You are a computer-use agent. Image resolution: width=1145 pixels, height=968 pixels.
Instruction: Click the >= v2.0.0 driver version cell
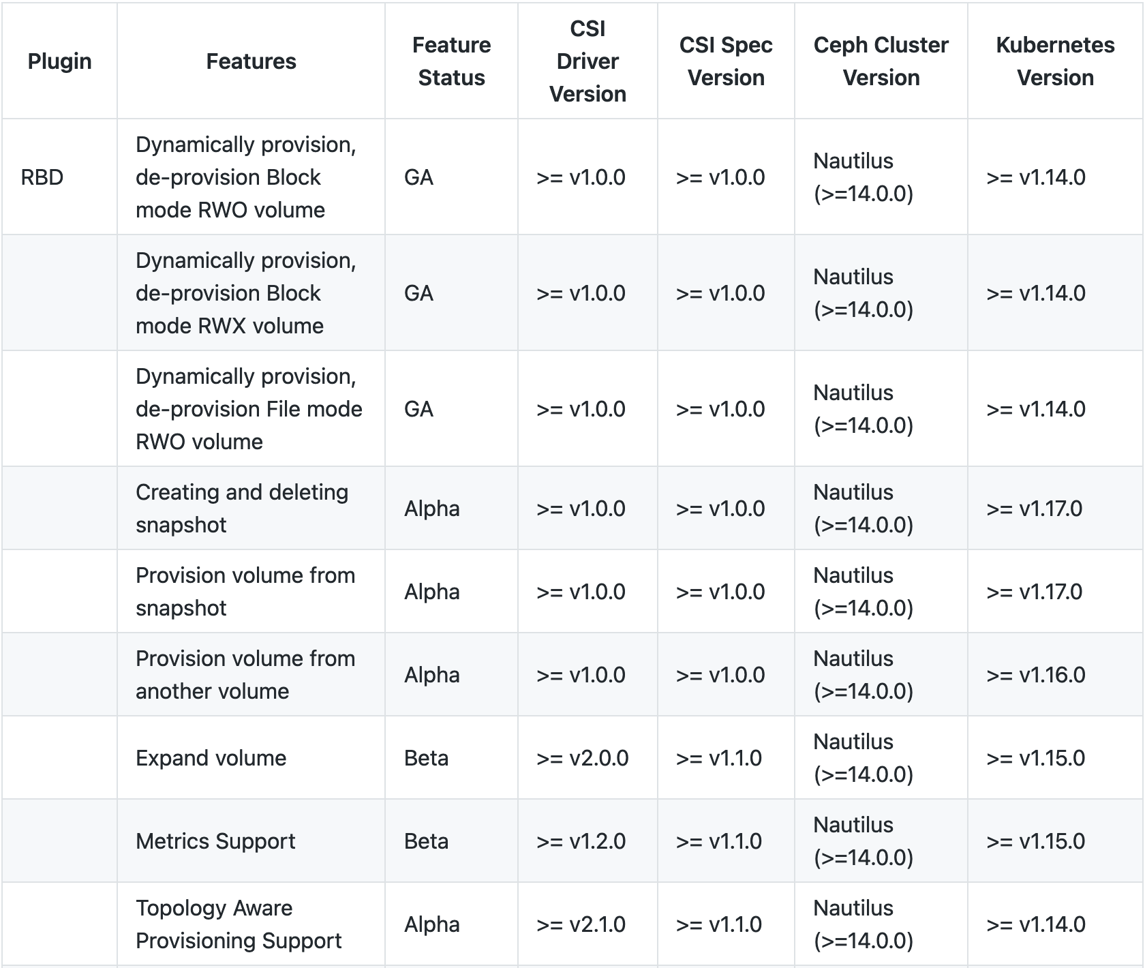pyautogui.click(x=587, y=758)
